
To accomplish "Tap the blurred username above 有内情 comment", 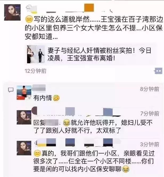I will click(x=39, y=88).
